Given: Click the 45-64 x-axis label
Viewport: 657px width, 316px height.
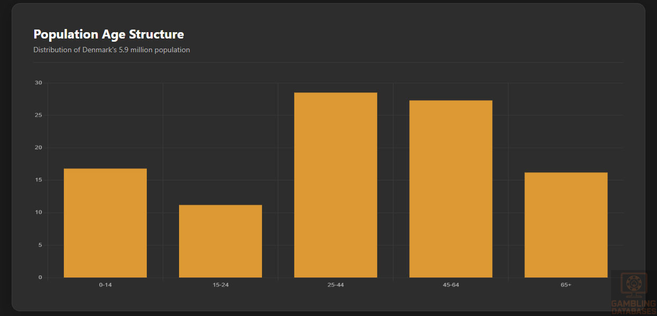Looking at the screenshot, I should pos(450,285).
